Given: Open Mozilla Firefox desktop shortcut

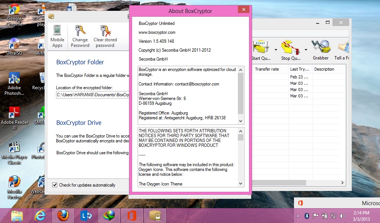Looking at the screenshot, I should (14, 188).
